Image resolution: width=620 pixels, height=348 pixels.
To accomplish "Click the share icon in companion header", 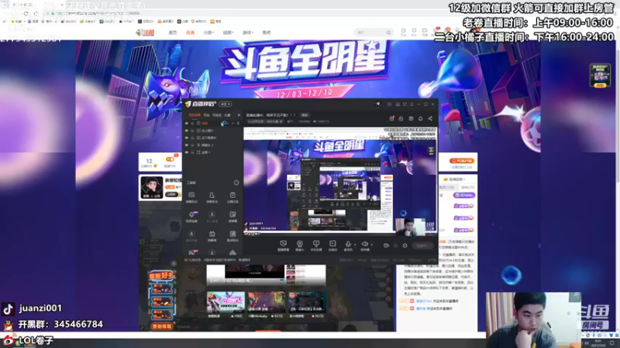I will pos(430,118).
